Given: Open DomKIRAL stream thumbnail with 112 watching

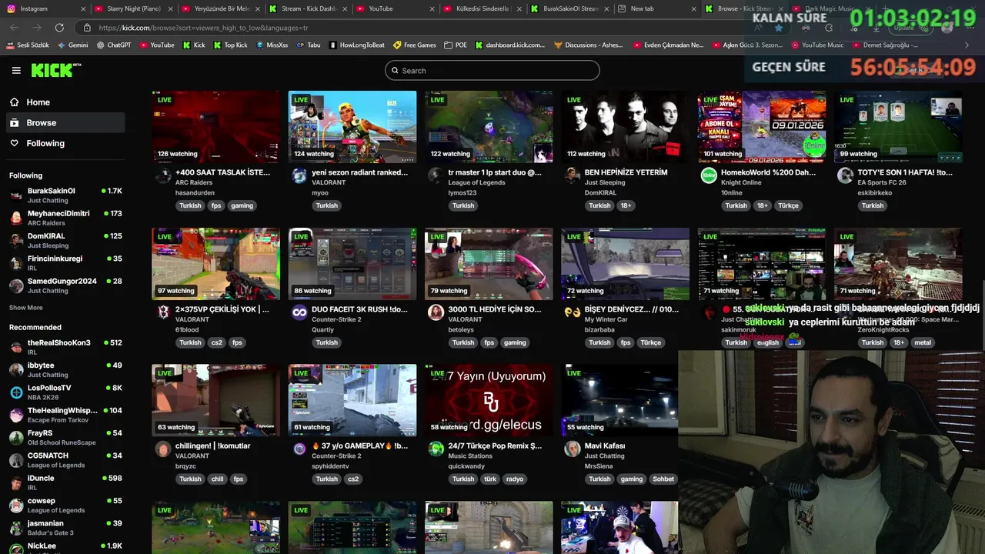Looking at the screenshot, I should coord(625,127).
